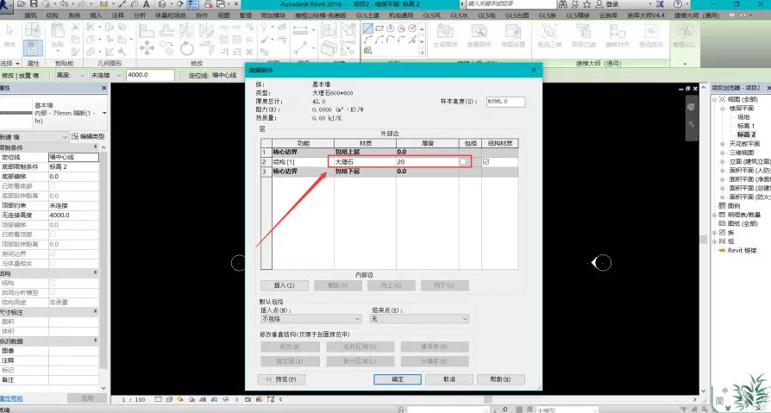This screenshot has width=771, height=413.
Task: Click the thin lines icon highlighted in quick access toolbar
Action: click(x=193, y=4)
